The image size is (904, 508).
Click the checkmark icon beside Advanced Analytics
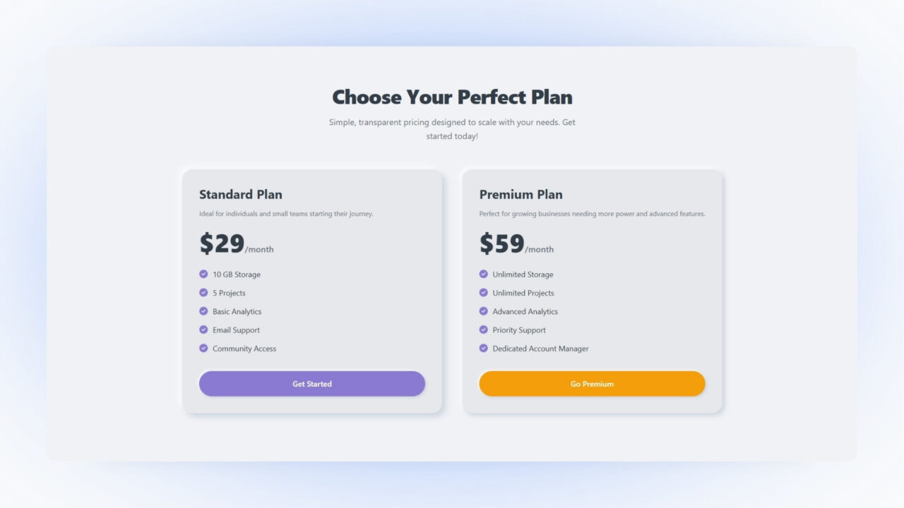click(483, 311)
